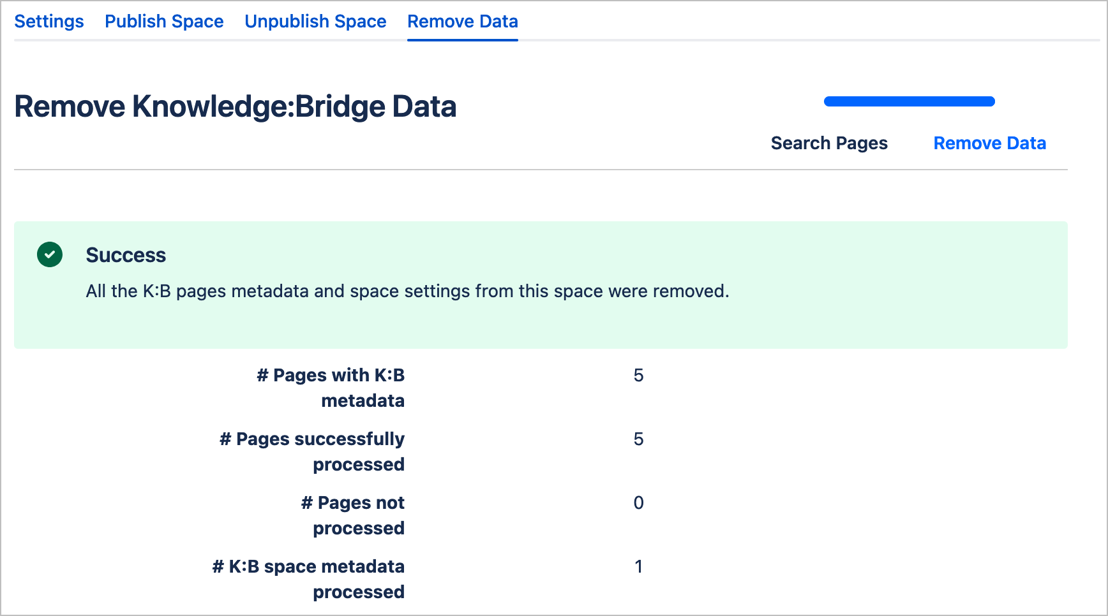The width and height of the screenshot is (1108, 616).
Task: Click the count value for pages with K:B metadata
Action: (638, 376)
